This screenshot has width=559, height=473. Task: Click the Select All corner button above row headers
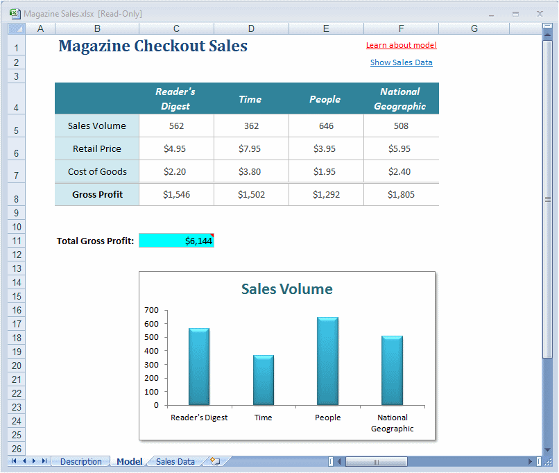coord(15,28)
